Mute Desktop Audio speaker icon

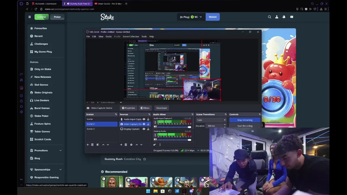pos(155,139)
